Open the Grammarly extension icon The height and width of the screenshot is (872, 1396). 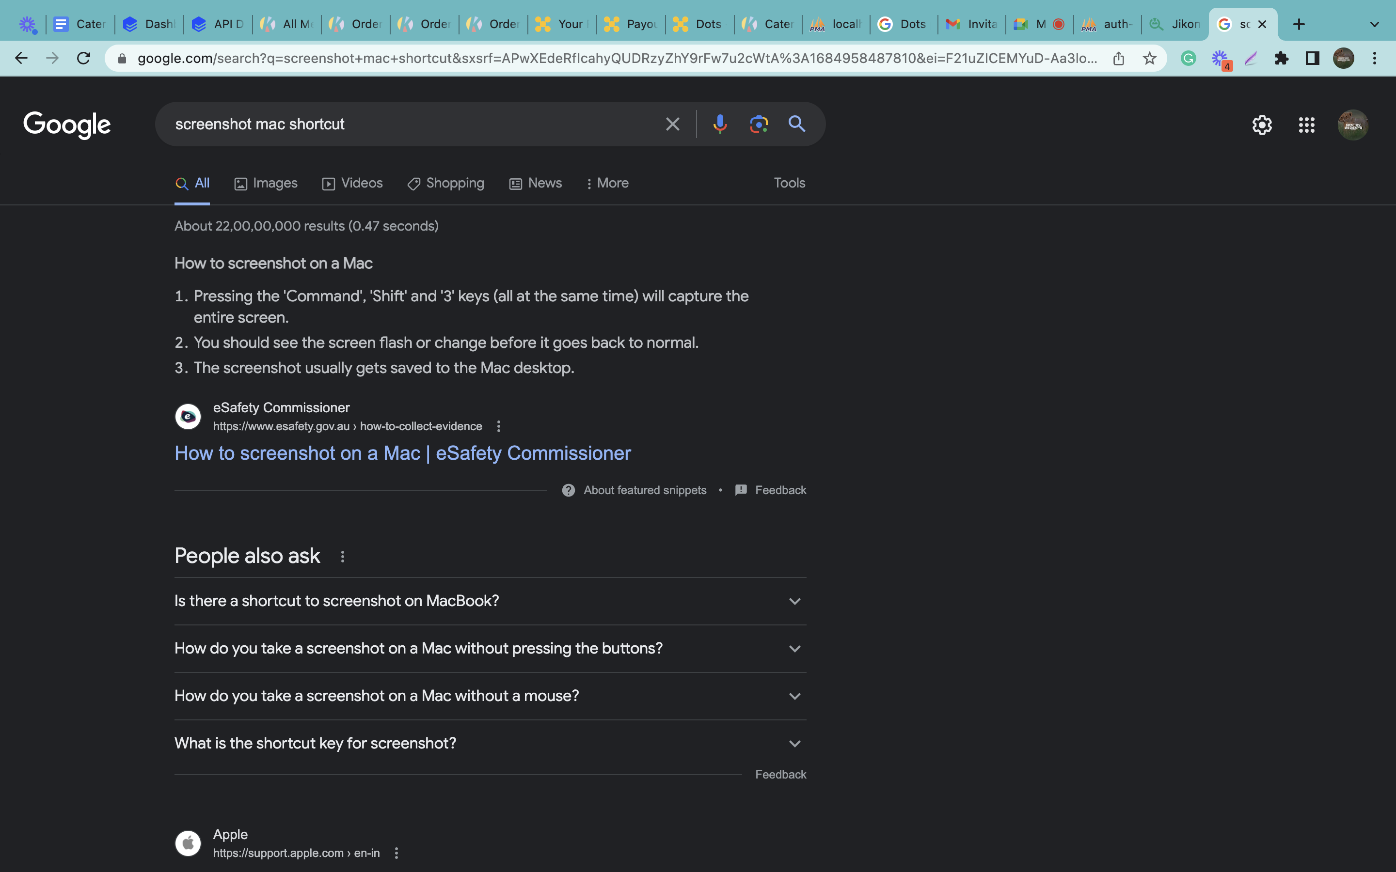[x=1189, y=58]
